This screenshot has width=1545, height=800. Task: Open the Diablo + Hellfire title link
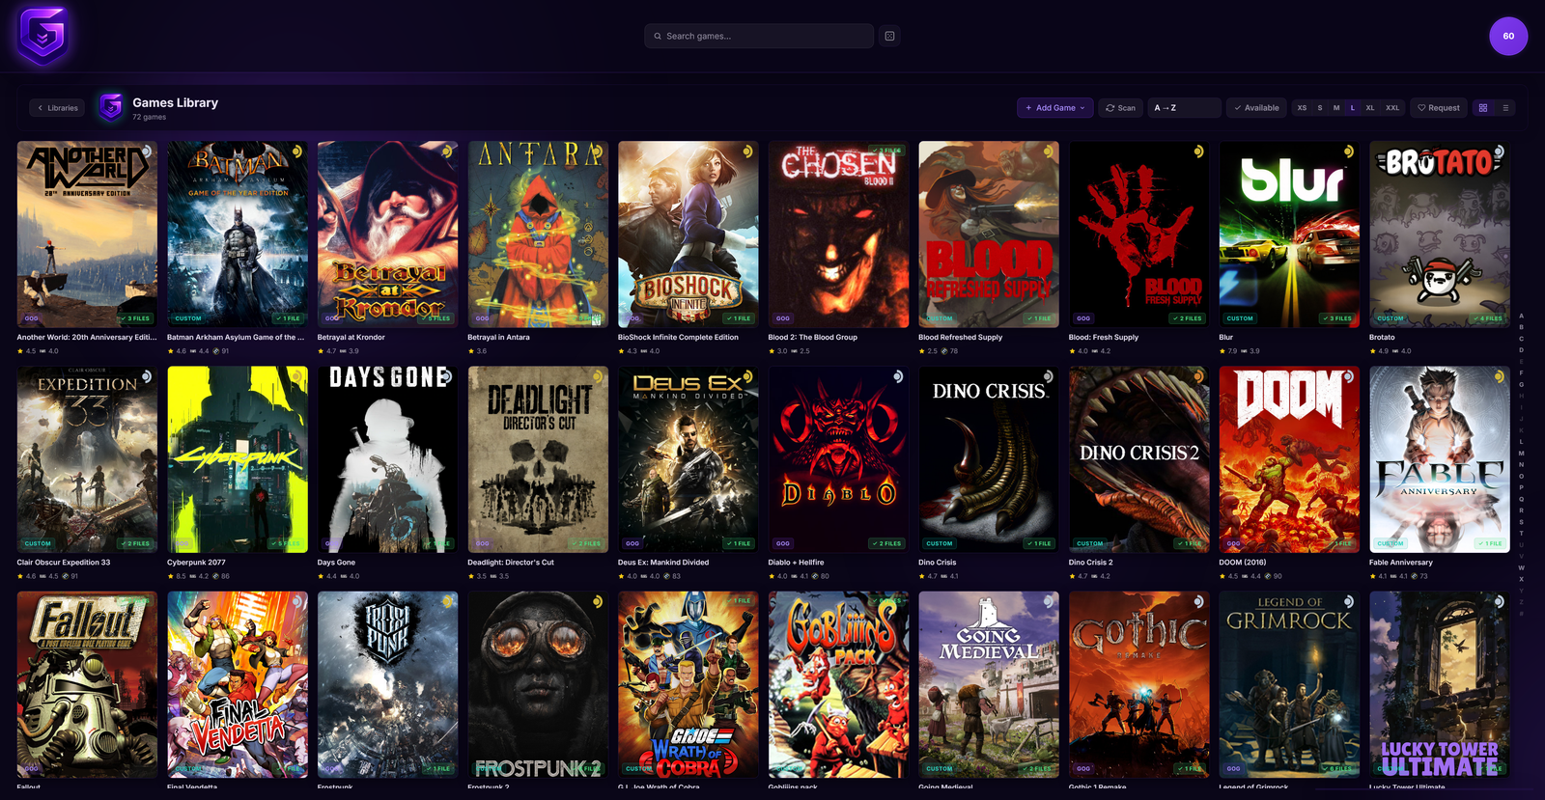click(x=796, y=563)
